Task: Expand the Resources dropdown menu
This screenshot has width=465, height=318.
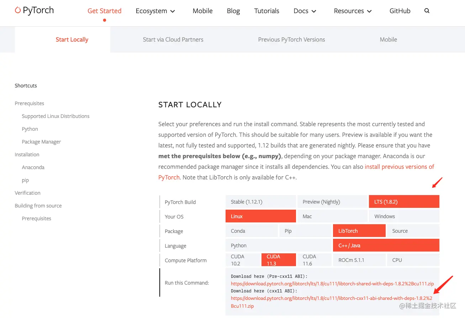Action: pyautogui.click(x=353, y=11)
